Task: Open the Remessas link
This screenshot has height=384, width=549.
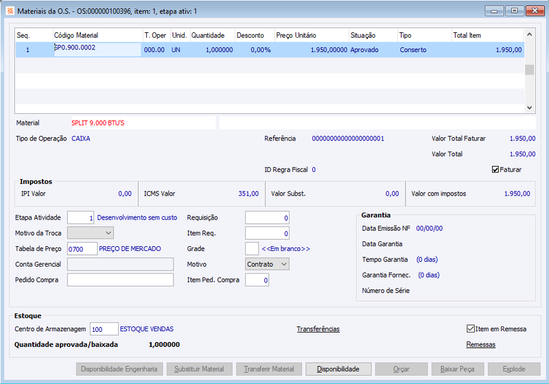Action: pyautogui.click(x=481, y=345)
